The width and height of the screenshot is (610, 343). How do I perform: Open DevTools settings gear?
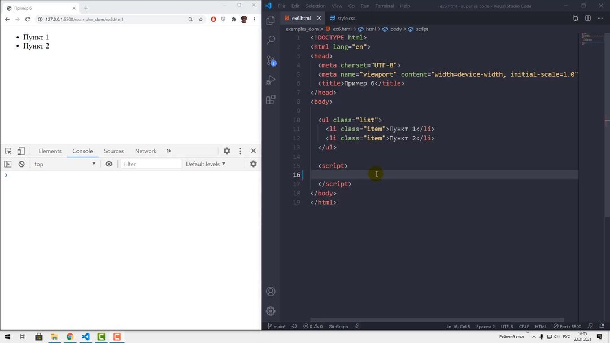point(227,151)
